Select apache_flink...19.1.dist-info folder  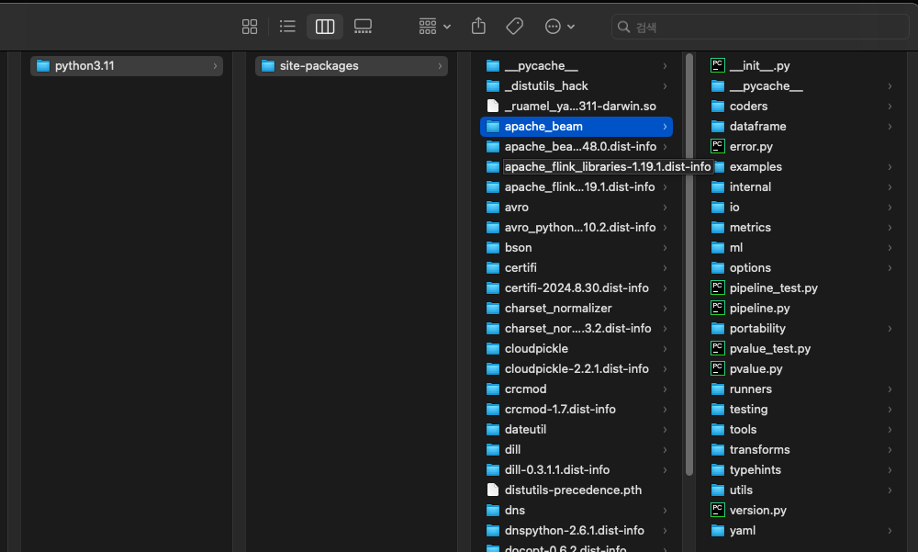pyautogui.click(x=577, y=187)
